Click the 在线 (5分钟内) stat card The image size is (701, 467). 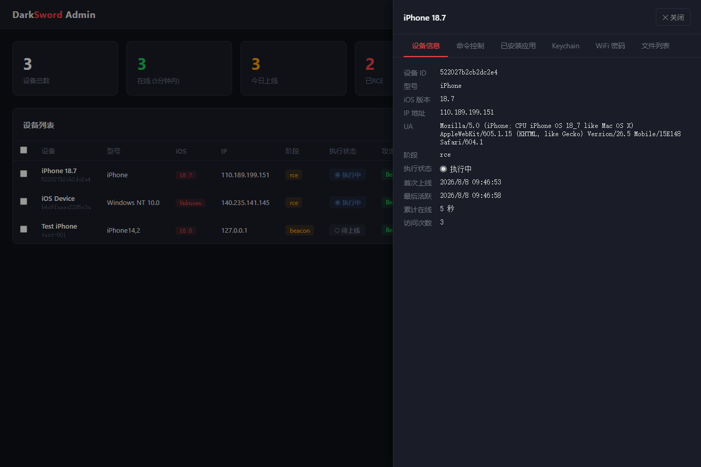click(179, 68)
